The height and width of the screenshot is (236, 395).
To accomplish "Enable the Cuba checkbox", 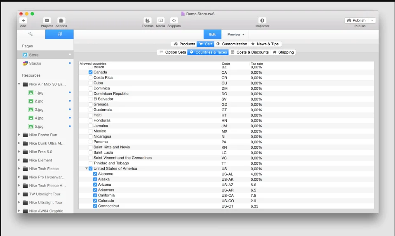I will [x=90, y=83].
